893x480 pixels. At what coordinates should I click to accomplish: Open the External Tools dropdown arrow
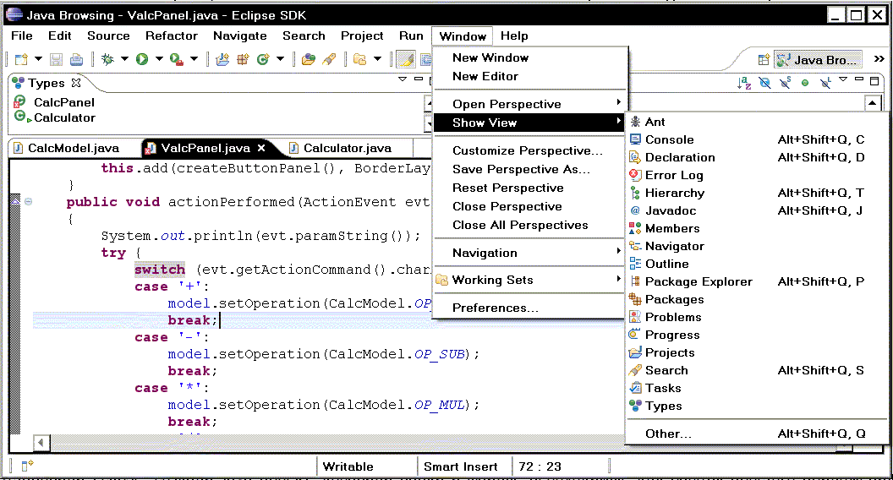coord(194,58)
